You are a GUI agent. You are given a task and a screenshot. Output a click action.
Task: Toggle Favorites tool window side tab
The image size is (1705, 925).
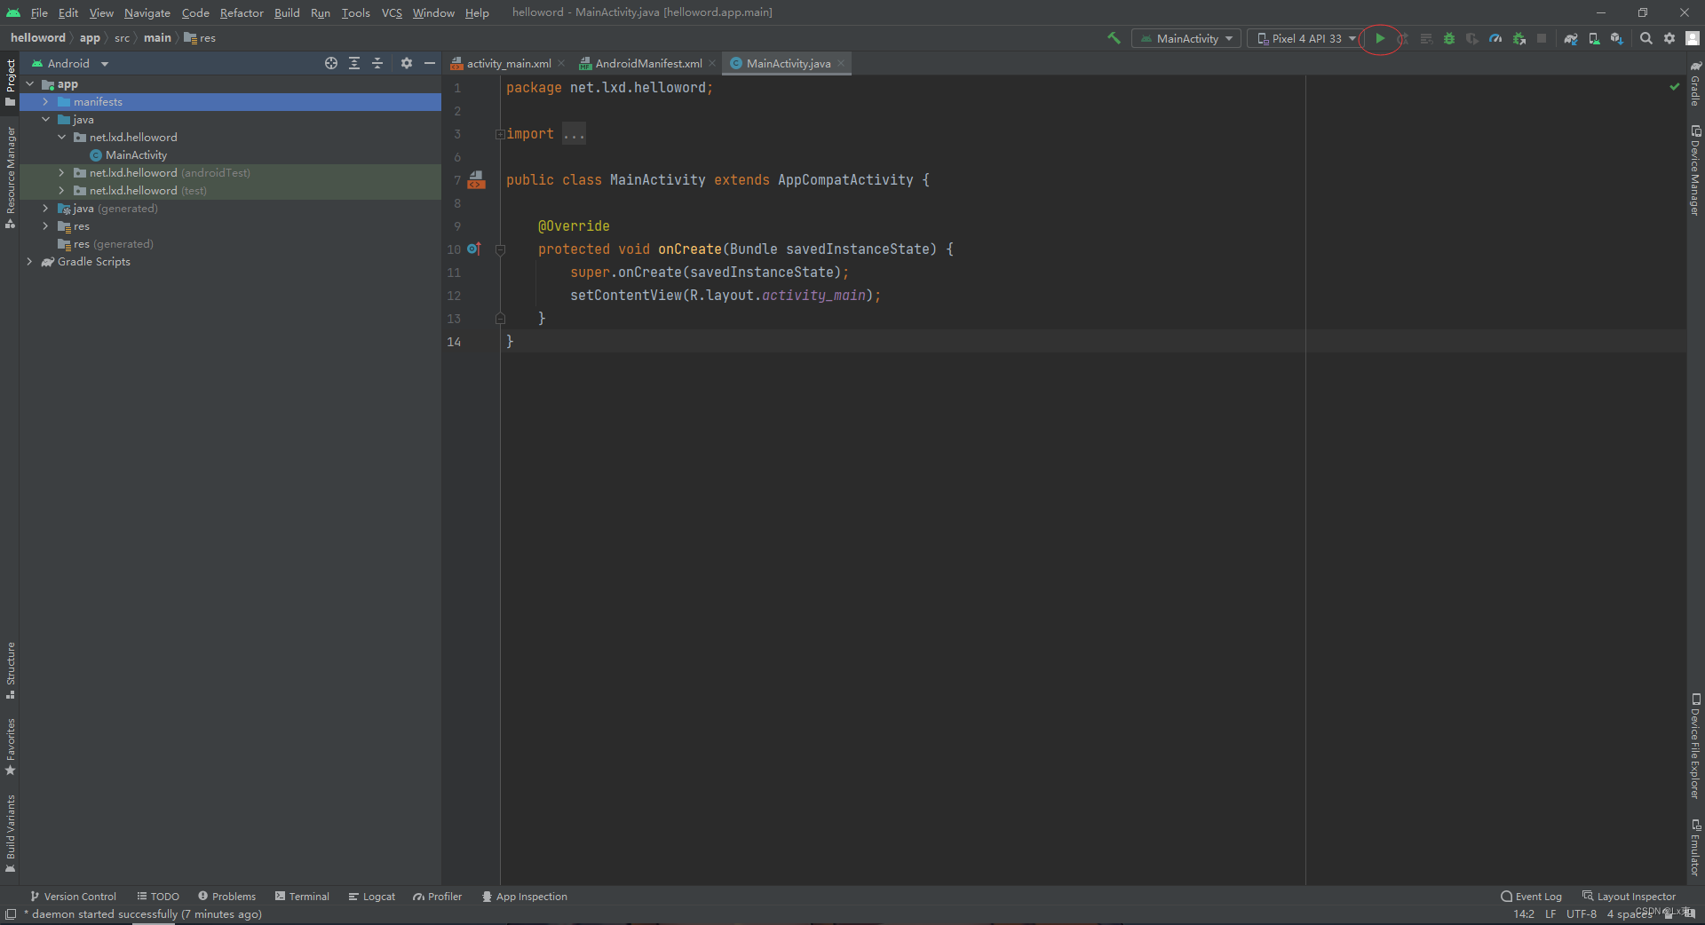pyautogui.click(x=10, y=747)
